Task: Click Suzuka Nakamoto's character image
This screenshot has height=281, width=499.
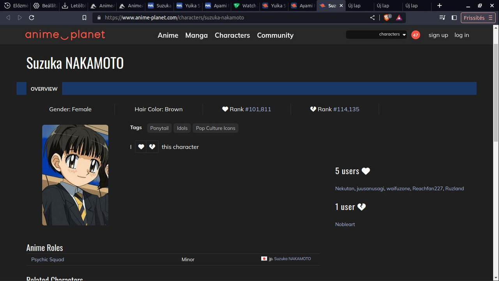Action: [x=75, y=175]
